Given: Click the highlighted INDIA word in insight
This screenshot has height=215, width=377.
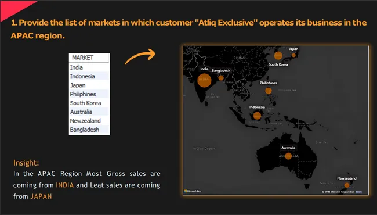Looking at the screenshot, I should 65,185.
